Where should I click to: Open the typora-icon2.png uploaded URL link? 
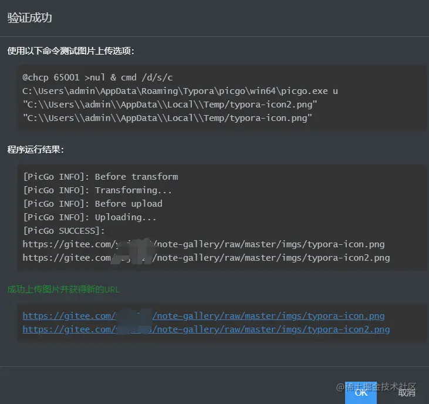[x=206, y=329]
